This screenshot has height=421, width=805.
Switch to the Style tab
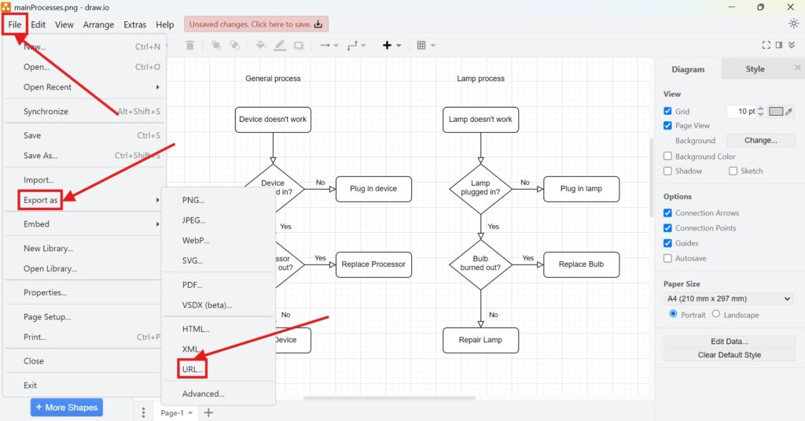[755, 69]
